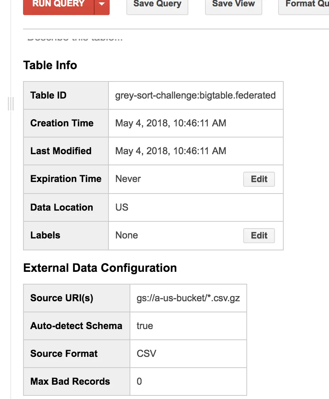The image size is (329, 399).
Task: Click the Data Location 'US' value
Action: tap(122, 207)
